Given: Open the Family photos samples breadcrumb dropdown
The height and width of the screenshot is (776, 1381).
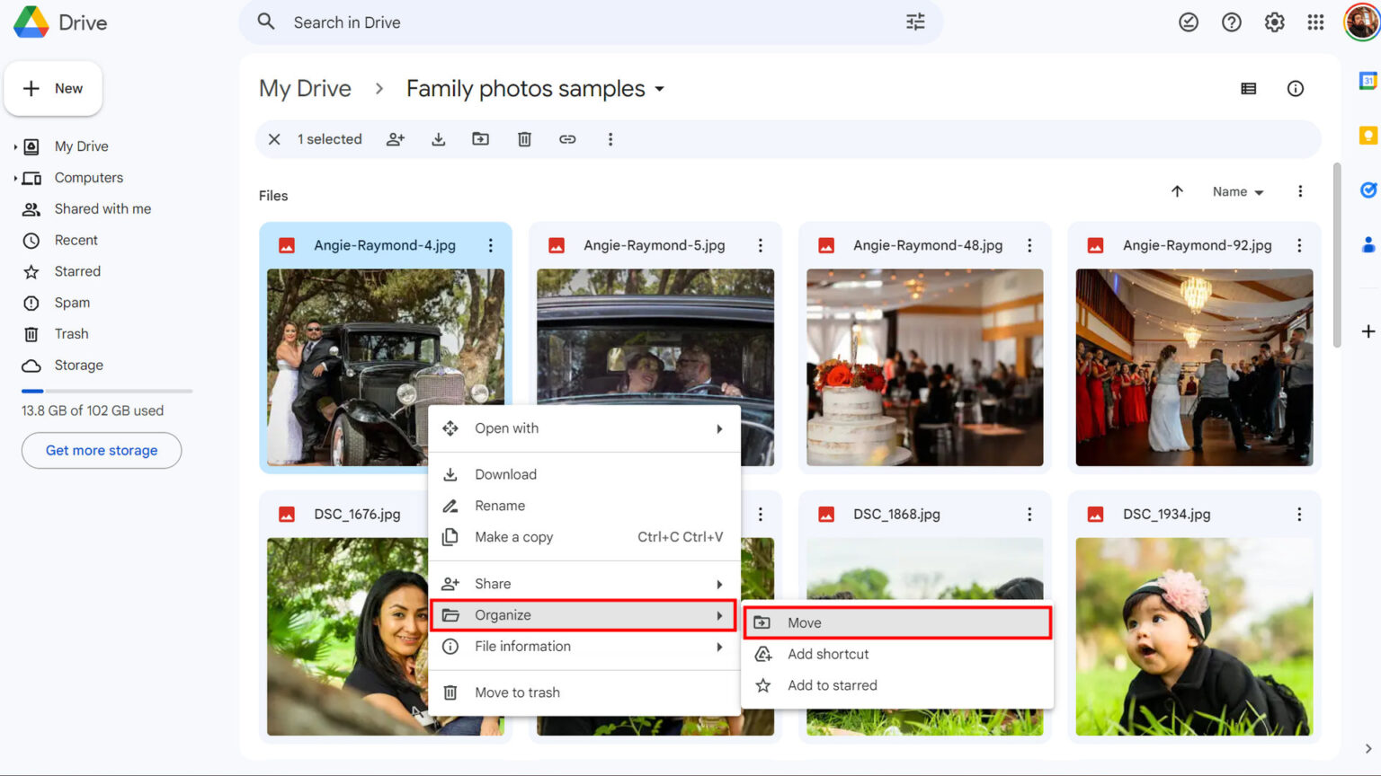Looking at the screenshot, I should [661, 89].
